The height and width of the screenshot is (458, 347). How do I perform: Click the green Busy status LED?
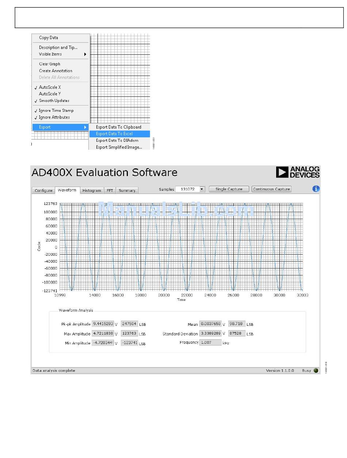coord(316,370)
